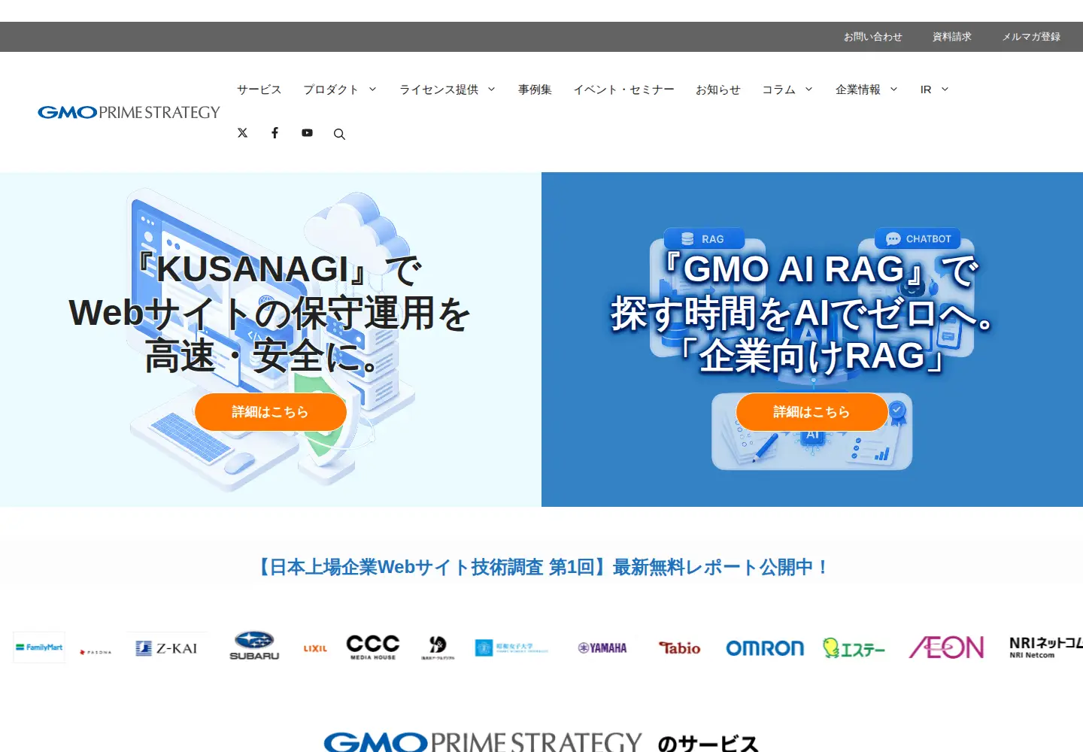Click the PASONA client logo

point(96,652)
